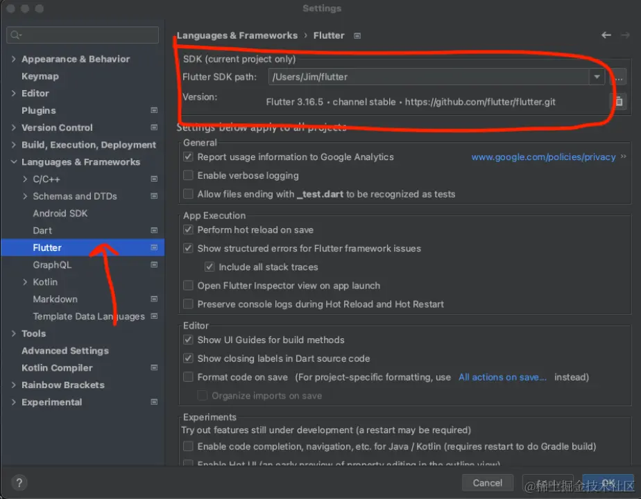Image resolution: width=641 pixels, height=499 pixels.
Task: Enable verbose logging checkbox
Action: pyautogui.click(x=188, y=175)
